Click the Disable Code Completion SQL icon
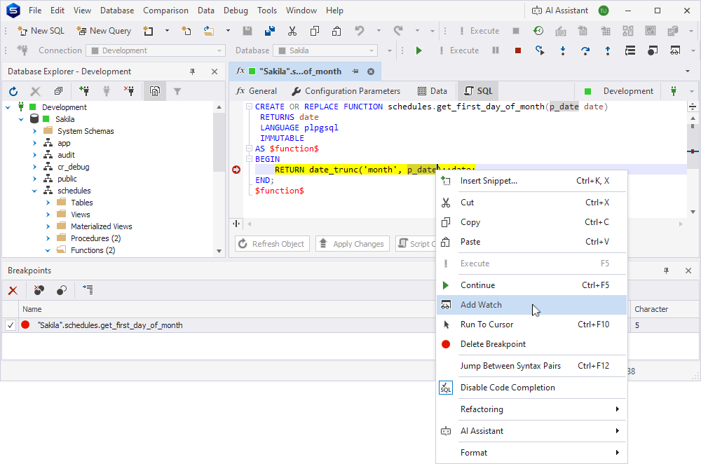Screen dimensions: 701x464 (x=446, y=388)
